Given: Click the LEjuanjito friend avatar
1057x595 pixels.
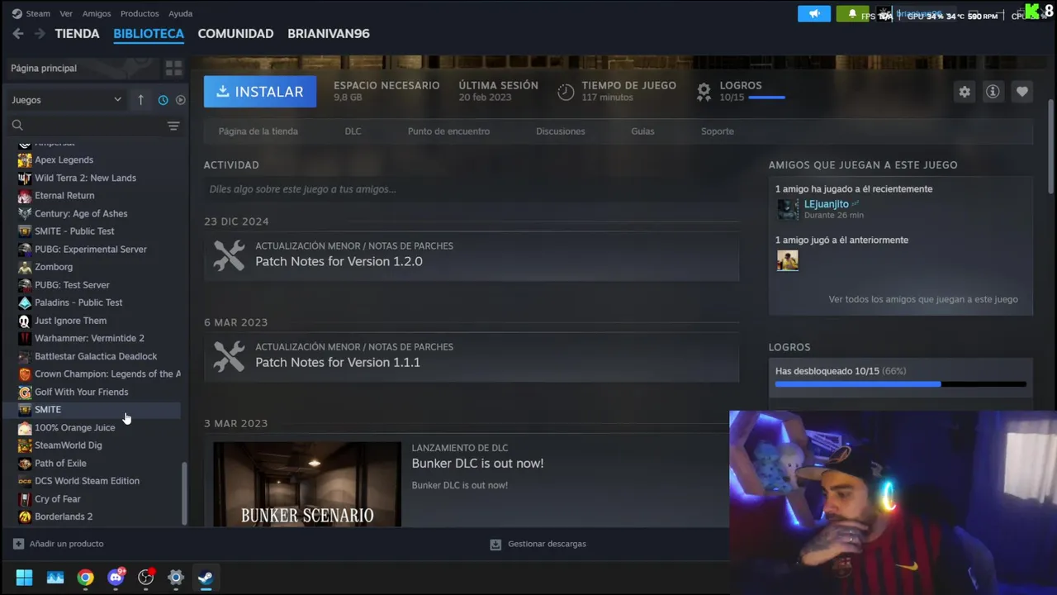Looking at the screenshot, I should click(x=788, y=209).
